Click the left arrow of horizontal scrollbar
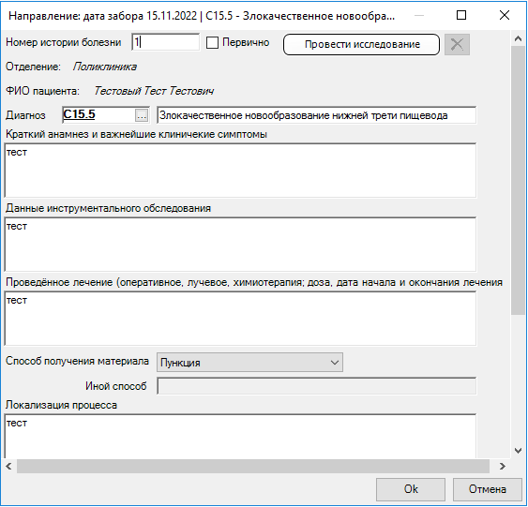The image size is (528, 507). [x=9, y=466]
